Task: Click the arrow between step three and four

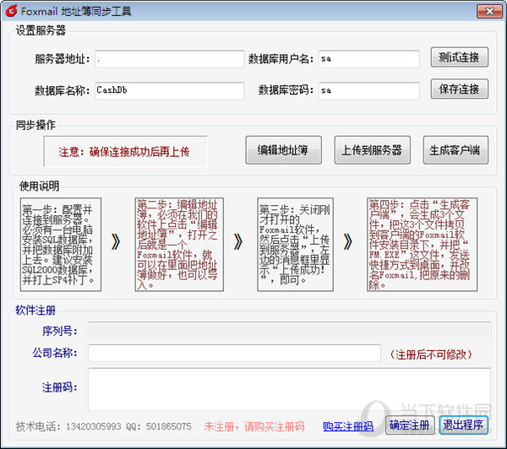Action: pos(346,243)
